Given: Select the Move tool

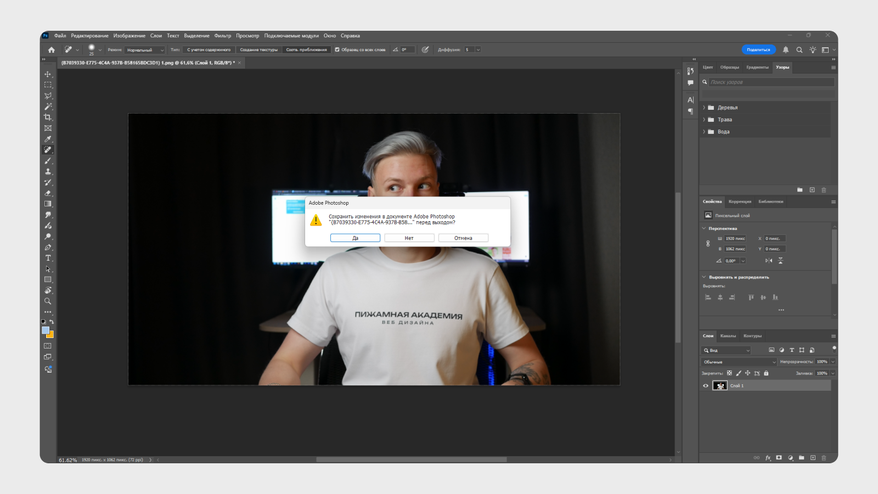Looking at the screenshot, I should pyautogui.click(x=48, y=73).
